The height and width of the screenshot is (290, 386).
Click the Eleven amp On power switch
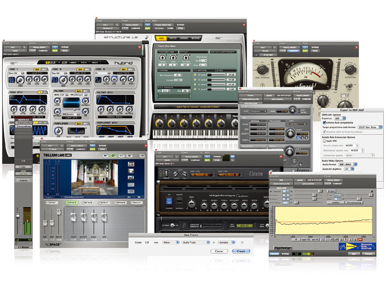169,201
